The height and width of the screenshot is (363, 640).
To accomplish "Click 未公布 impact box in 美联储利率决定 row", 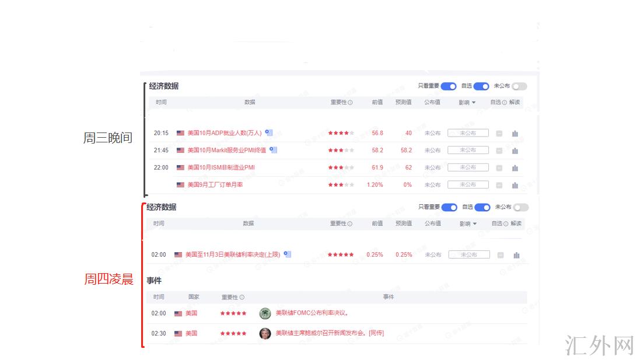I will [469, 255].
